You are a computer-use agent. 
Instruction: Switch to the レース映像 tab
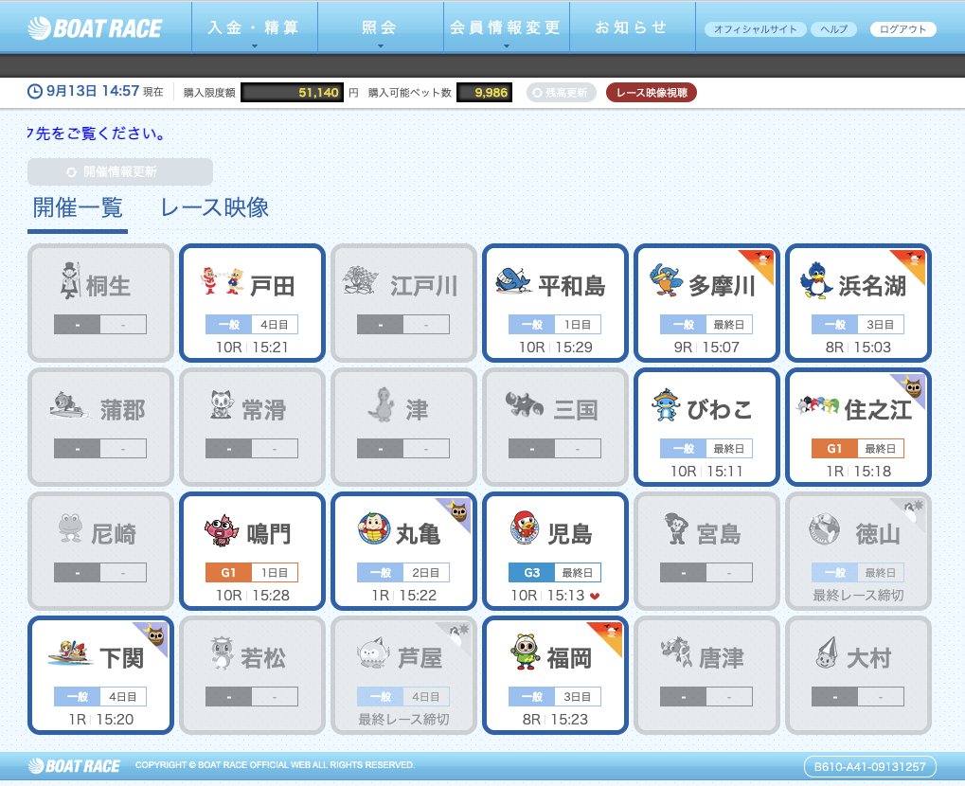(214, 208)
